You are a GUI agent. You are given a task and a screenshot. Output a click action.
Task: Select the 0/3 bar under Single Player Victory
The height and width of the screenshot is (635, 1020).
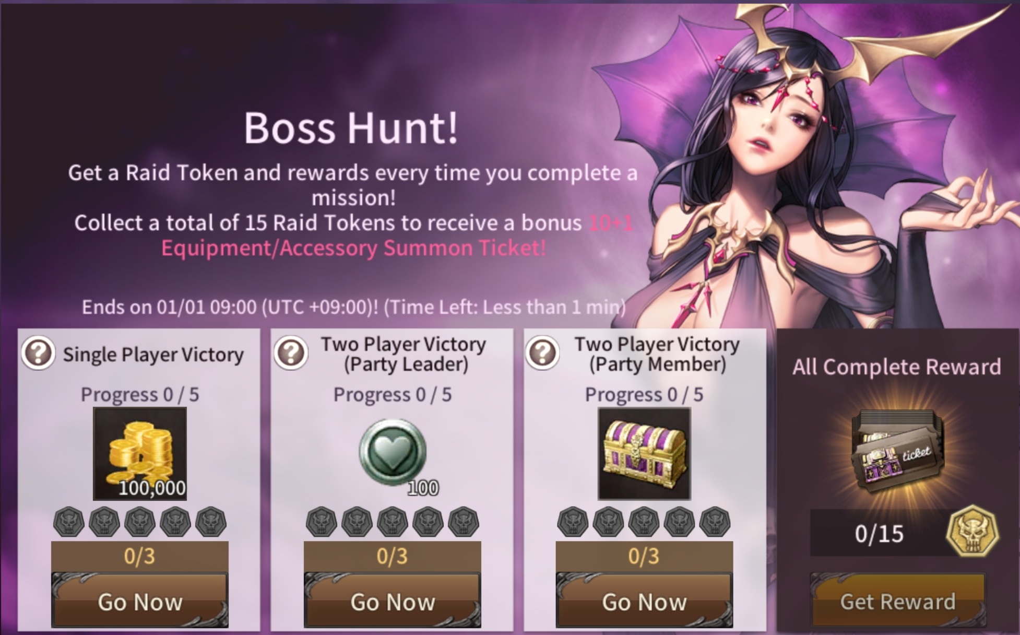click(140, 556)
